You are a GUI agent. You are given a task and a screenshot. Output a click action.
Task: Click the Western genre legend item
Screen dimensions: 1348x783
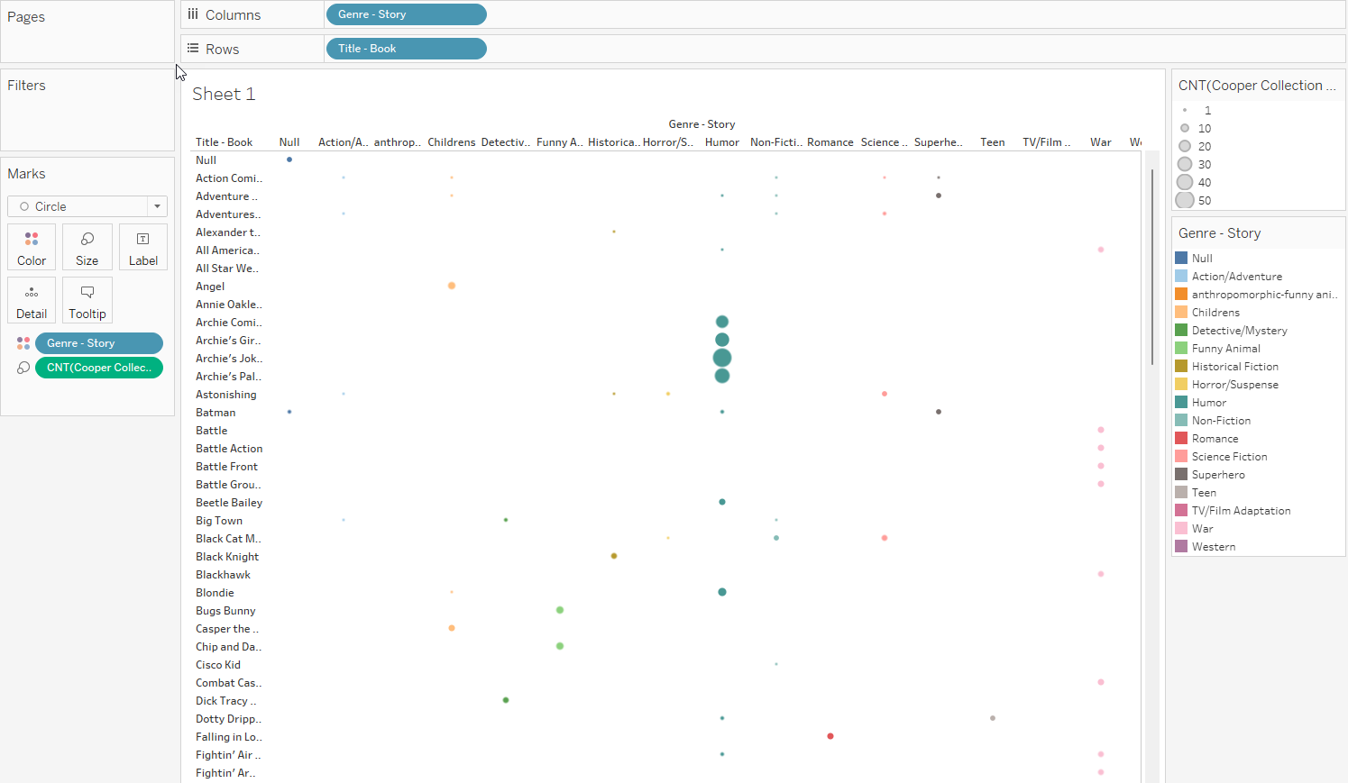coord(1213,546)
